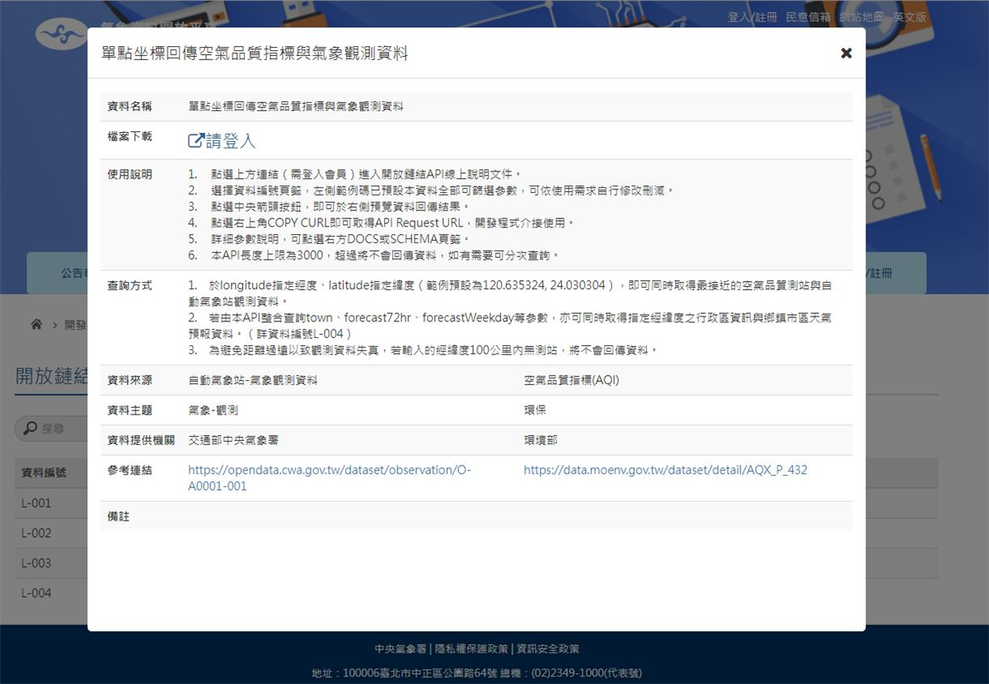Select dataset row L-004

click(x=37, y=593)
